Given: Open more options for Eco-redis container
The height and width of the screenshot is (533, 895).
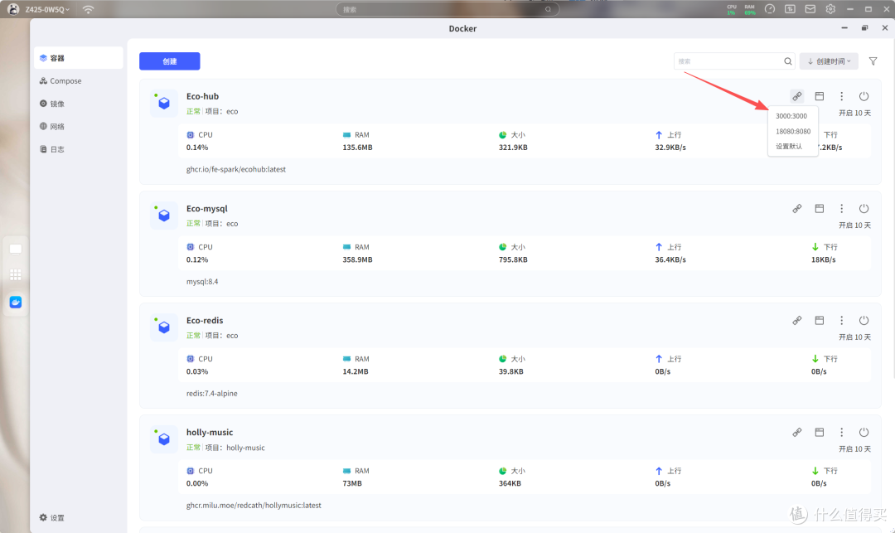Looking at the screenshot, I should pos(841,320).
